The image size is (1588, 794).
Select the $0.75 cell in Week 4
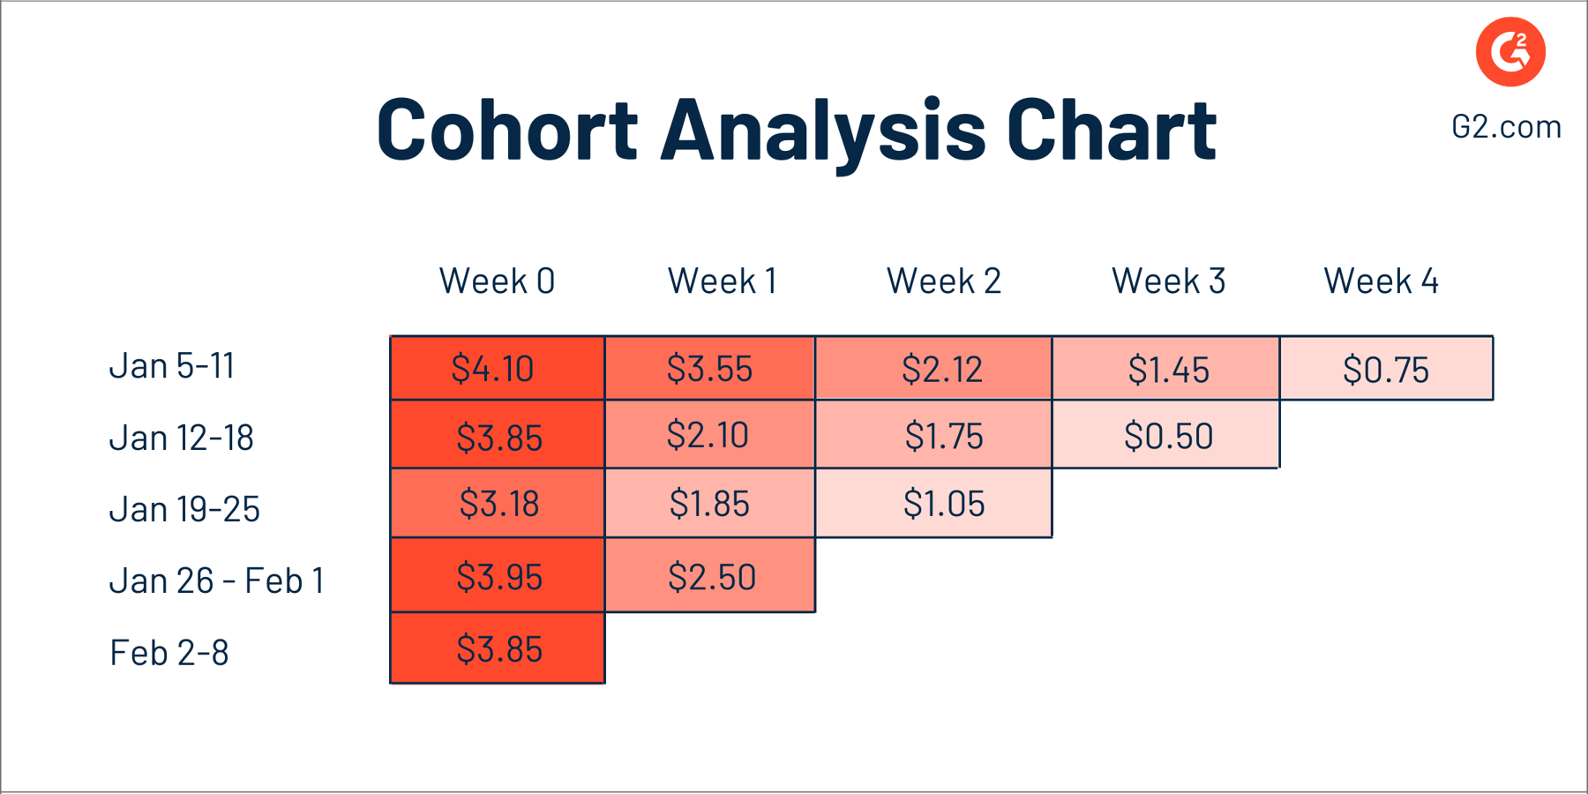pyautogui.click(x=1386, y=369)
